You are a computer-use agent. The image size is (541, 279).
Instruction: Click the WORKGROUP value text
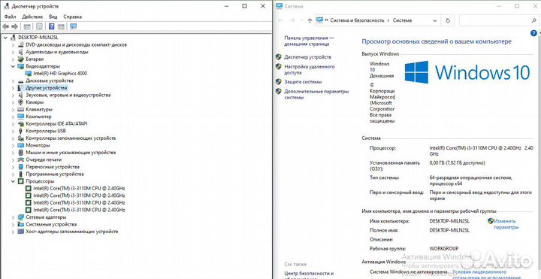(444, 249)
